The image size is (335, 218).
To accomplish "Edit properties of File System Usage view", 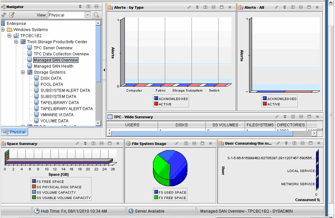I will pos(177,143).
